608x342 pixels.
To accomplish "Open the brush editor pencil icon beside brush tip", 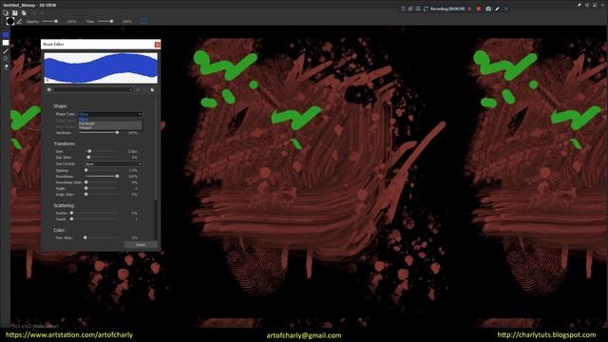I will tap(19, 21).
